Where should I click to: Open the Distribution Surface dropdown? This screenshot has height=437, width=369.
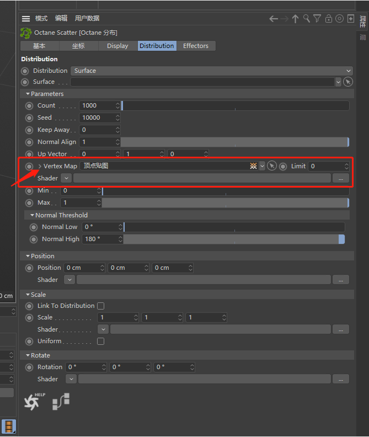coord(212,71)
